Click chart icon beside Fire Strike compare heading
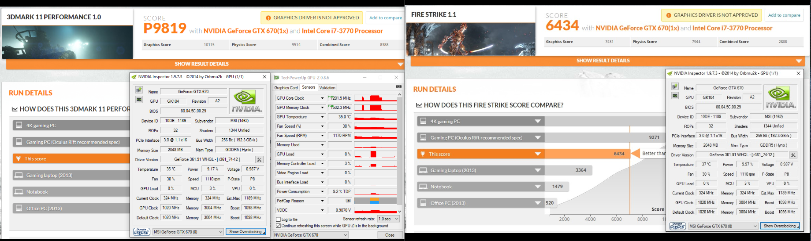The image size is (811, 241). pyautogui.click(x=419, y=105)
